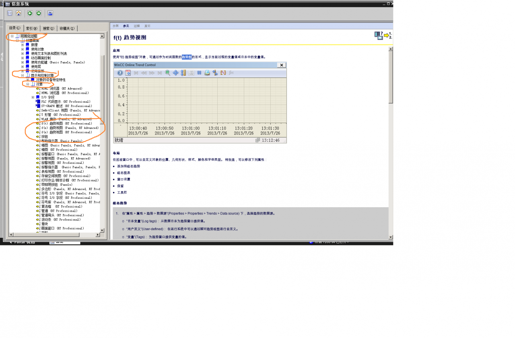Toggle the contents pane icon in the toolbar
This screenshot has height=338, width=515.
pyautogui.click(x=10, y=13)
